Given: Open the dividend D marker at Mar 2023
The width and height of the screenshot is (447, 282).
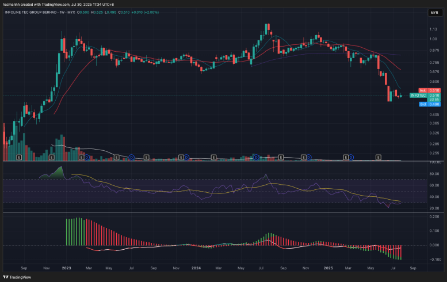Looking at the screenshot, I should [87, 157].
